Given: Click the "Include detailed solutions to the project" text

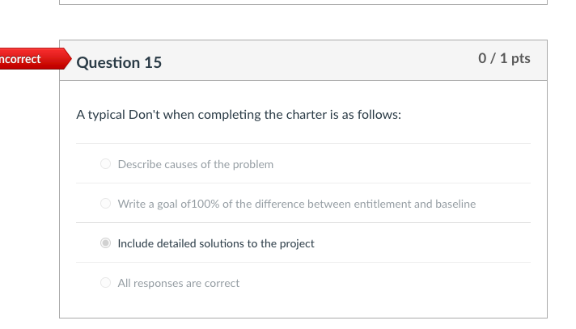Looking at the screenshot, I should point(216,243).
